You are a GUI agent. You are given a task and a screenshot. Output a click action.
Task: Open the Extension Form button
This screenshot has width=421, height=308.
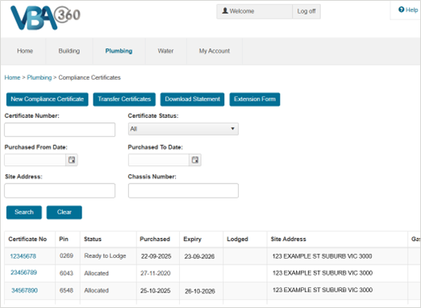pyautogui.click(x=255, y=99)
